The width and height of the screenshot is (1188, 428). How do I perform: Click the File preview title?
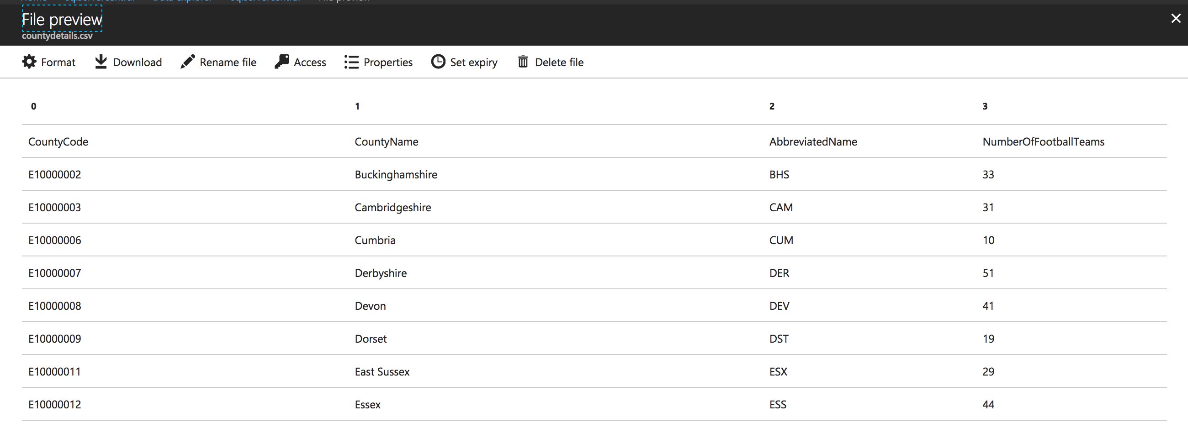tap(62, 19)
